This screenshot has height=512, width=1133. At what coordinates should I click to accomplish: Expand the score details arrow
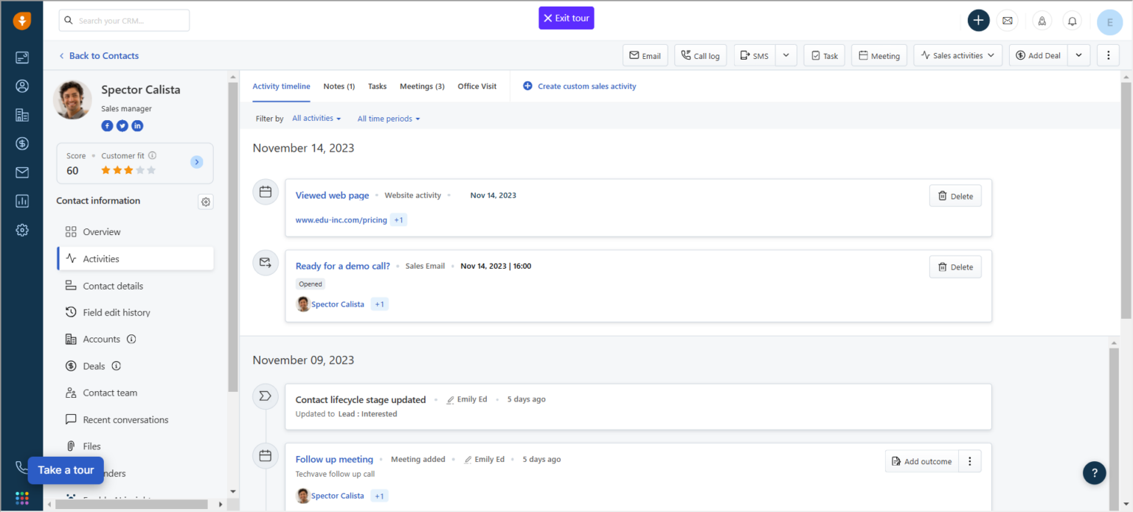197,162
